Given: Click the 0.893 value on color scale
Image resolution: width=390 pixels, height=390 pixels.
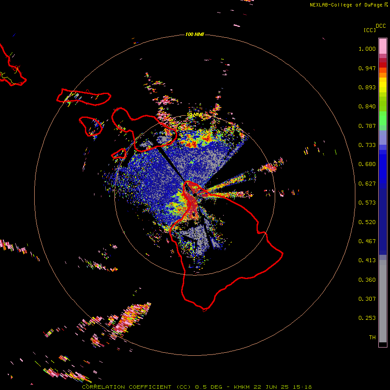Looking at the screenshot, I should (367, 87).
